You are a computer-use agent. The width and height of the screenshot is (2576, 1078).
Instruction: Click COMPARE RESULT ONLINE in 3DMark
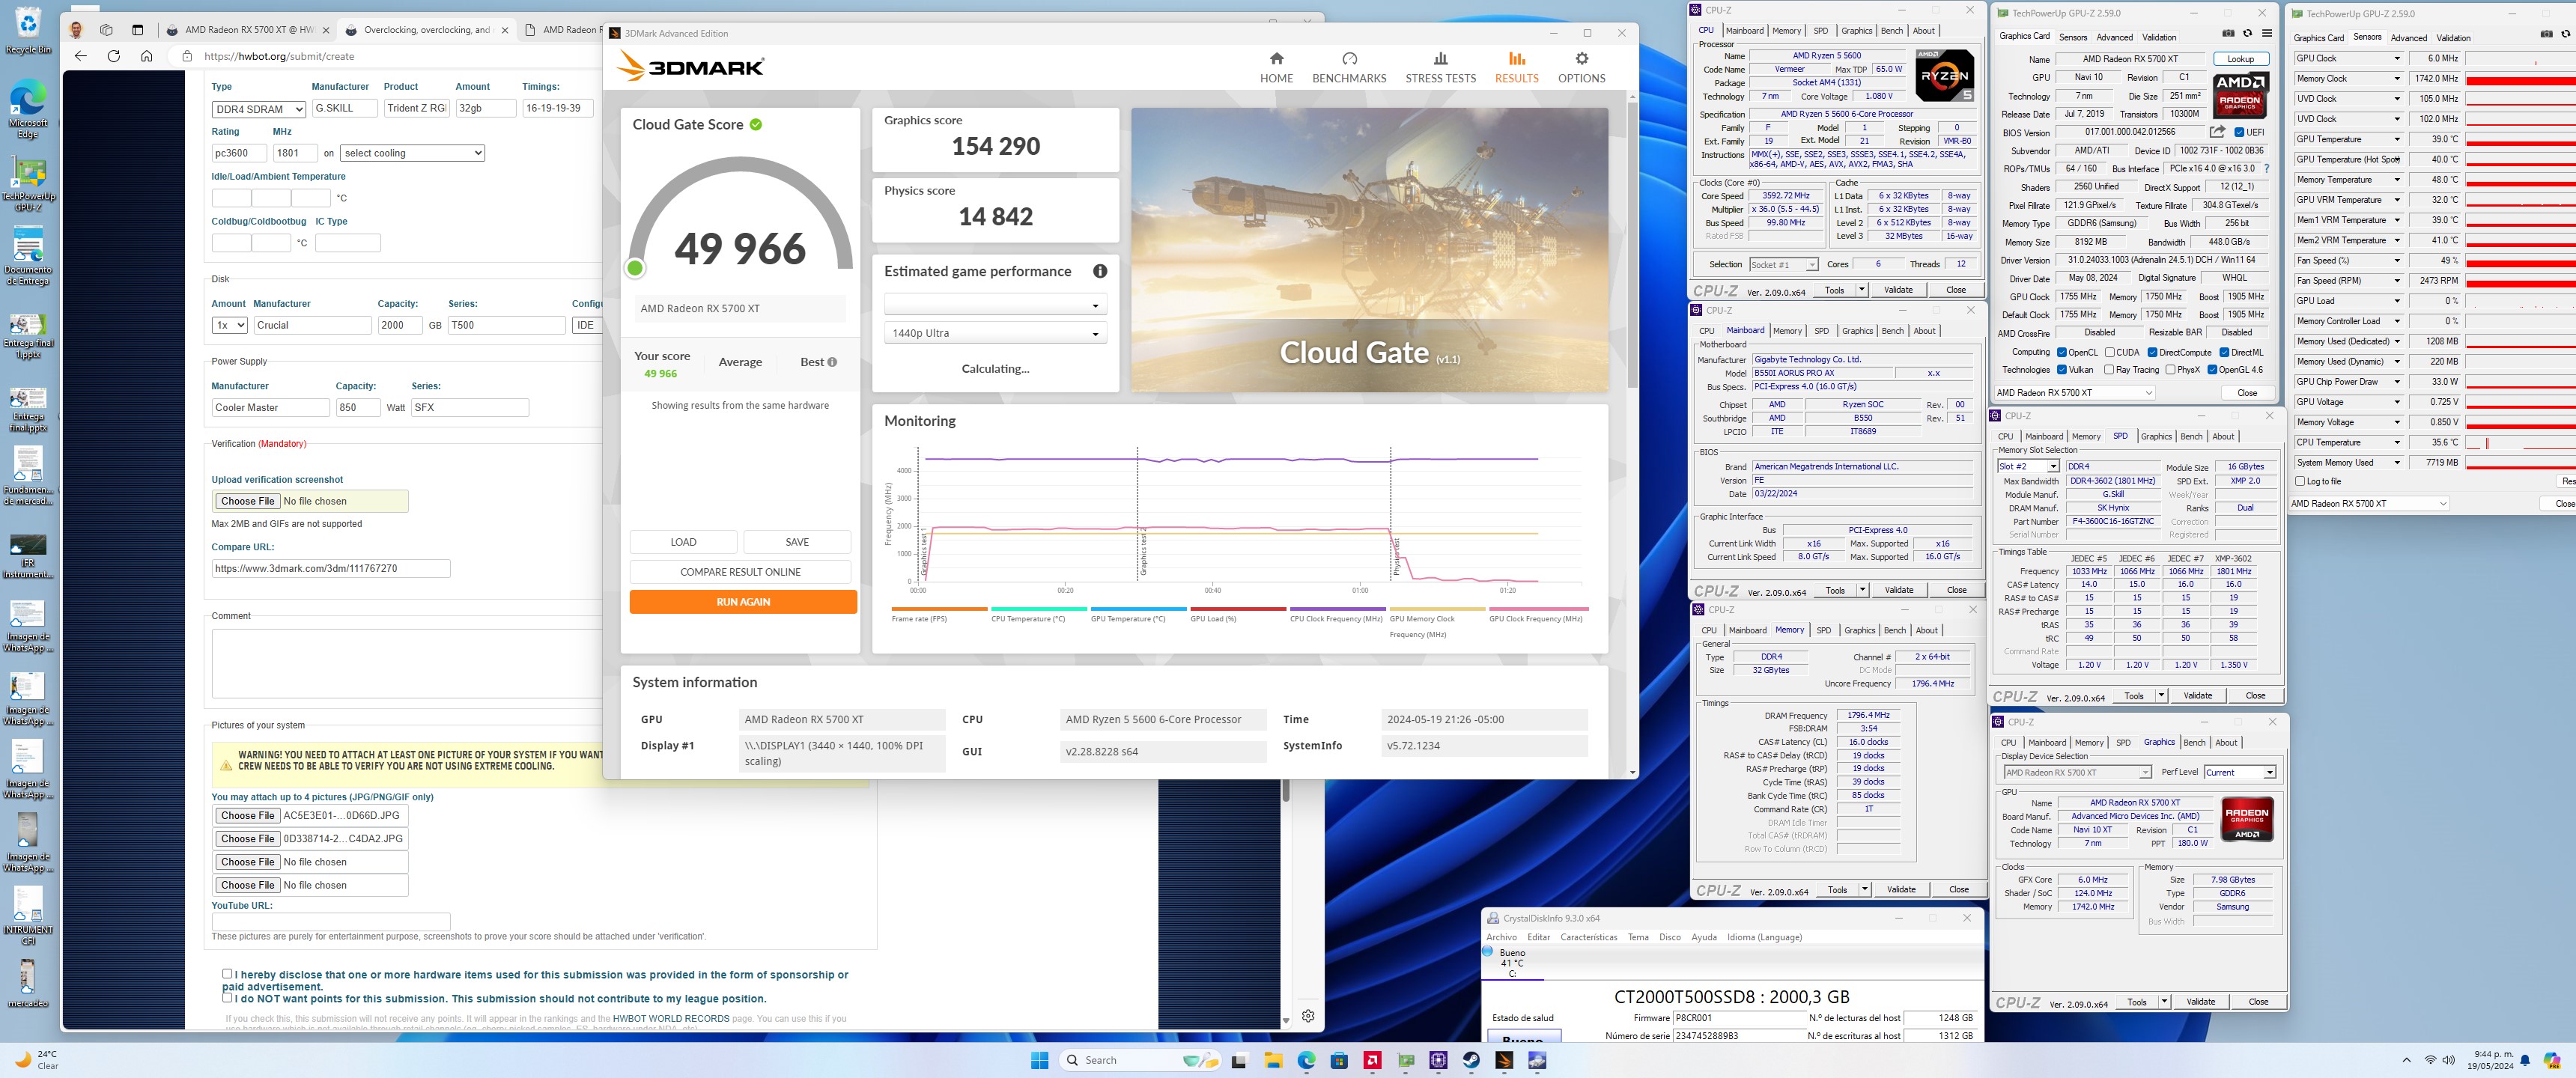coord(740,572)
